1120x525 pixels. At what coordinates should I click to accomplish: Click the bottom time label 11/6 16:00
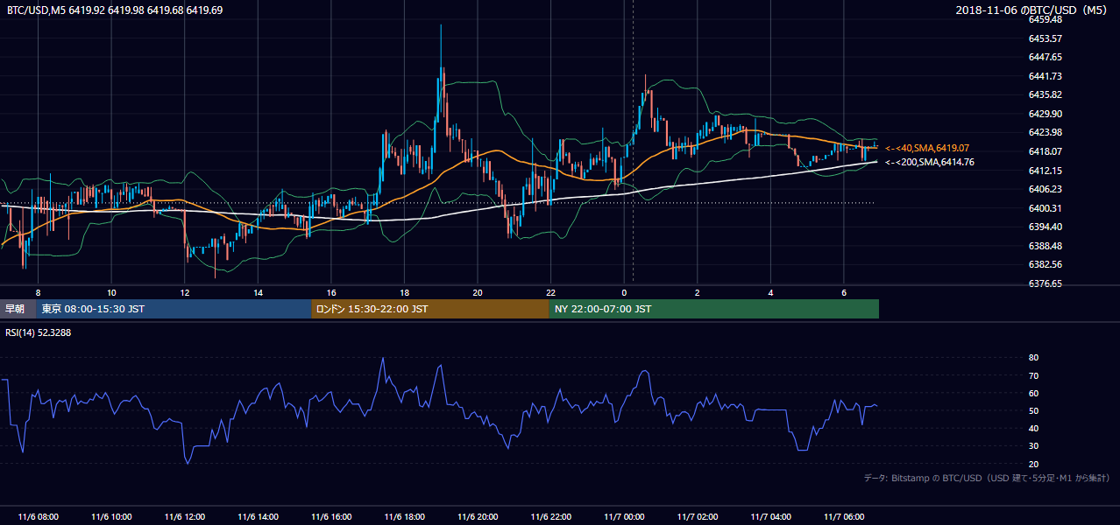tap(331, 517)
